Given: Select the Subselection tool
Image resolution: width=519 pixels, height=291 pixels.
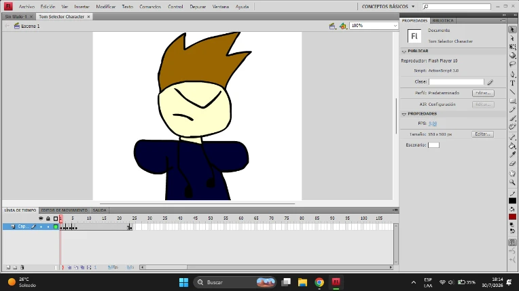Looking at the screenshot, I should (512, 39).
